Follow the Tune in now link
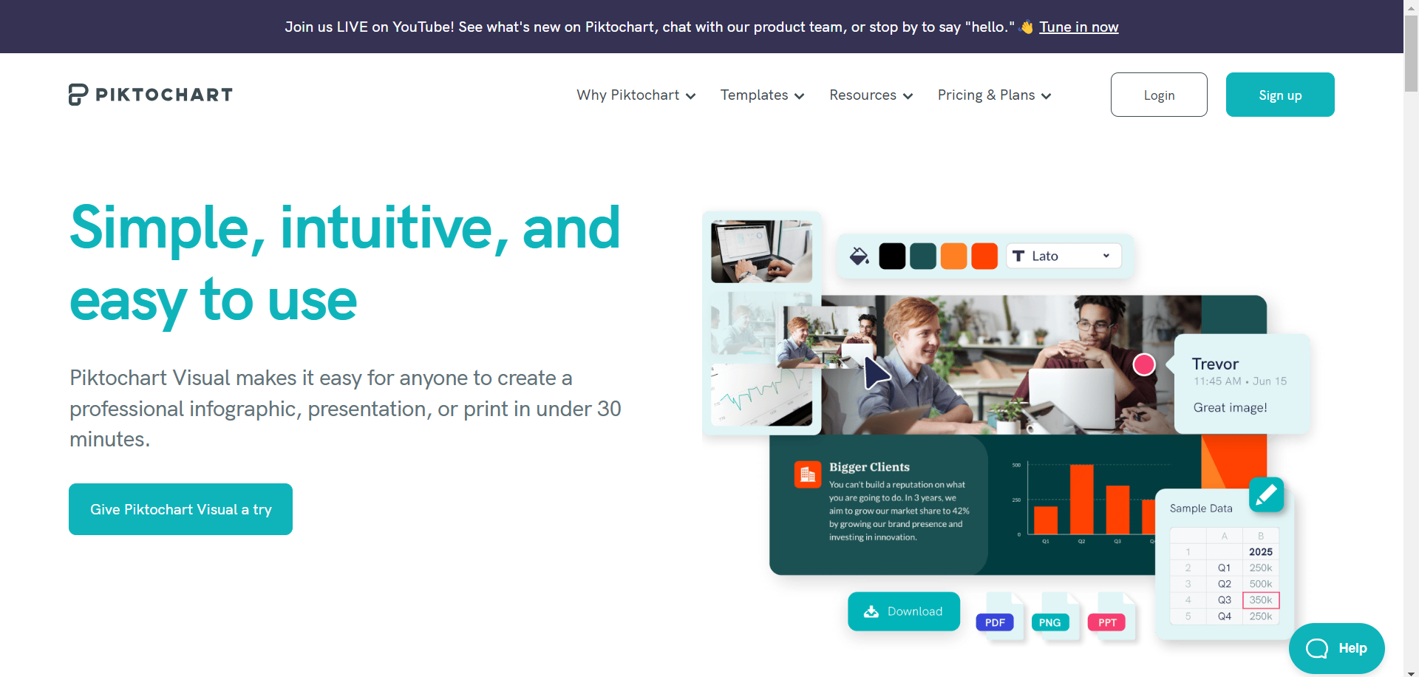The height and width of the screenshot is (677, 1419). [x=1078, y=27]
